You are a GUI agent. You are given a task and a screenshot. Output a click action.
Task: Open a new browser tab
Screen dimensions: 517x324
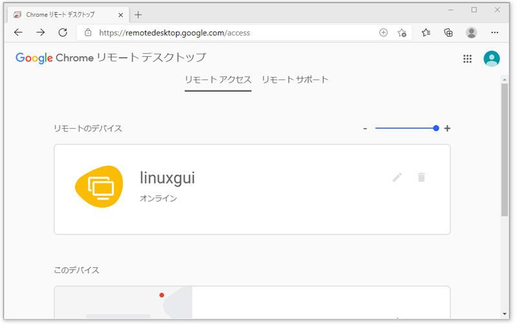138,15
